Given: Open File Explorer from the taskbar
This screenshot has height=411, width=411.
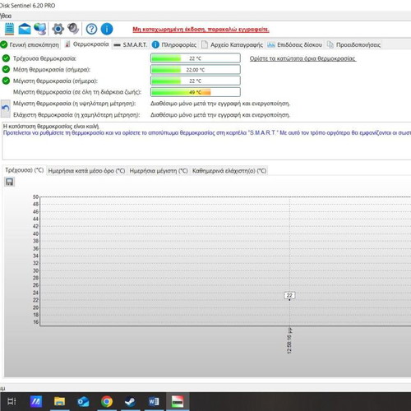Looking at the screenshot, I should point(59,402).
